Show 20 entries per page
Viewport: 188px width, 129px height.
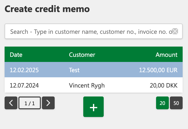pyautogui.click(x=162, y=103)
